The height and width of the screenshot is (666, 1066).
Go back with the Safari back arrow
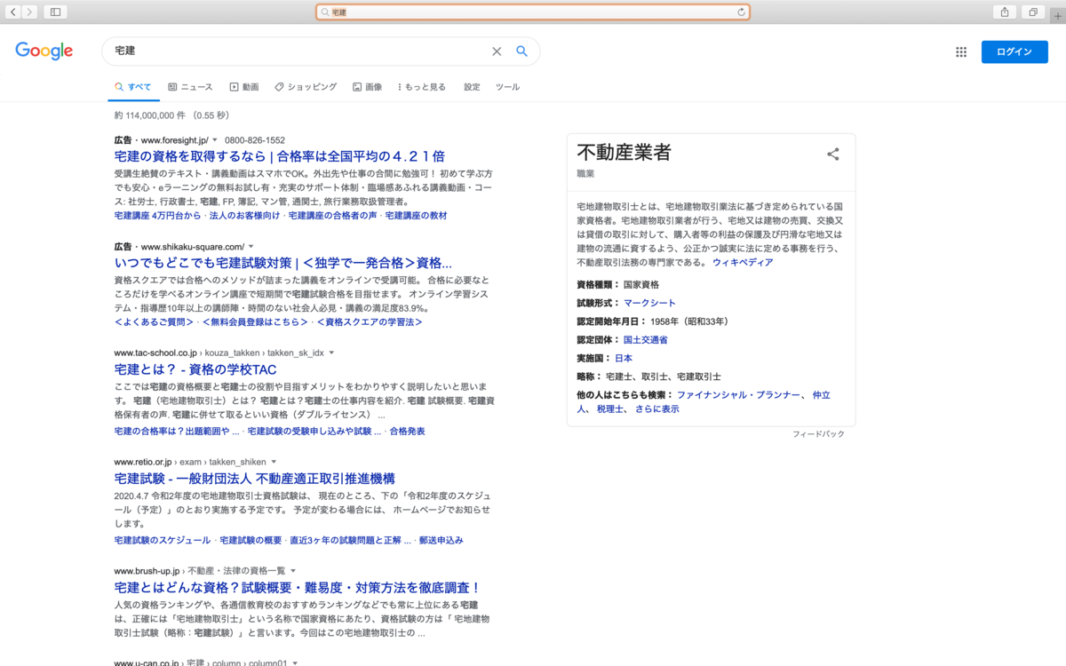pos(13,12)
